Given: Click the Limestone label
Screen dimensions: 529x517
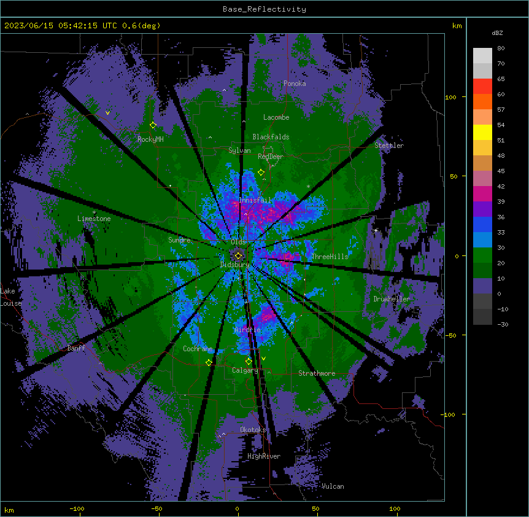Looking at the screenshot, I should (94, 219).
